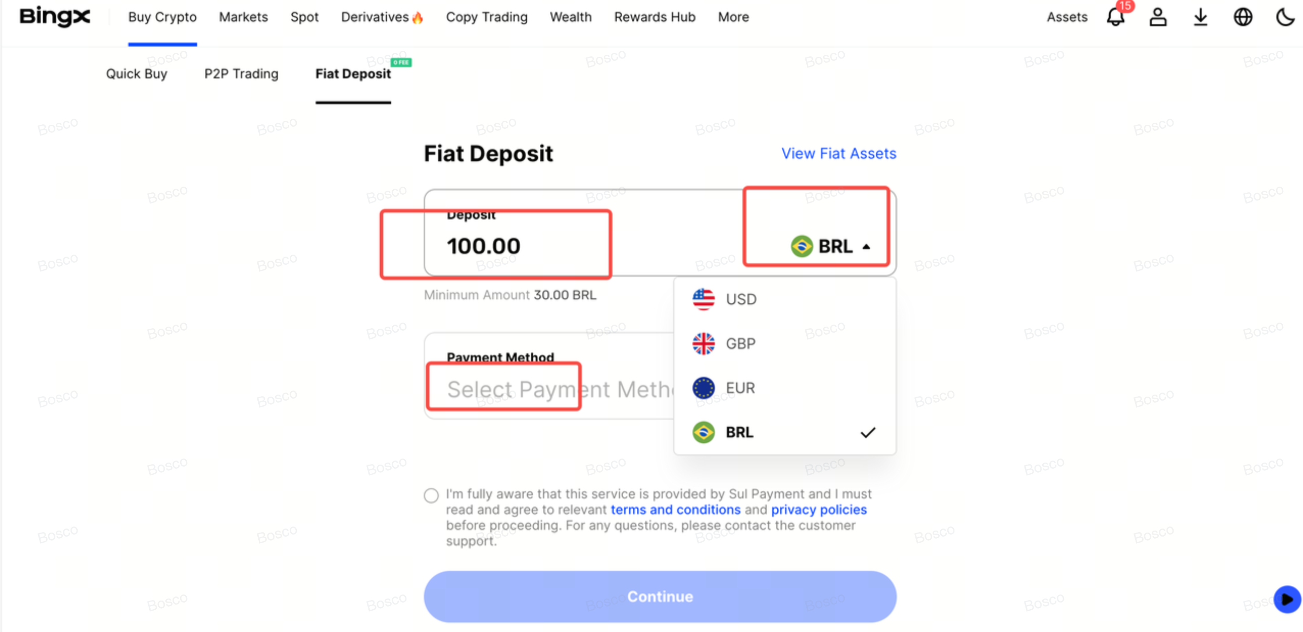The image size is (1303, 632).
Task: Open the Copy Trading menu
Action: [x=487, y=17]
